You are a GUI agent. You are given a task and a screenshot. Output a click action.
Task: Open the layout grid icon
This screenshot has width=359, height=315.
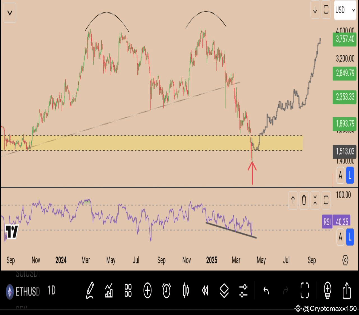click(x=128, y=291)
